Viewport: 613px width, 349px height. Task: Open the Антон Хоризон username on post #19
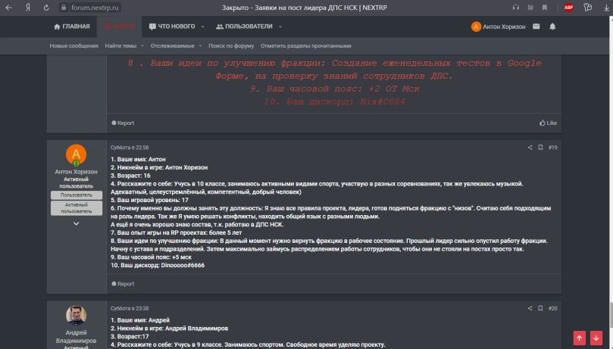[76, 172]
